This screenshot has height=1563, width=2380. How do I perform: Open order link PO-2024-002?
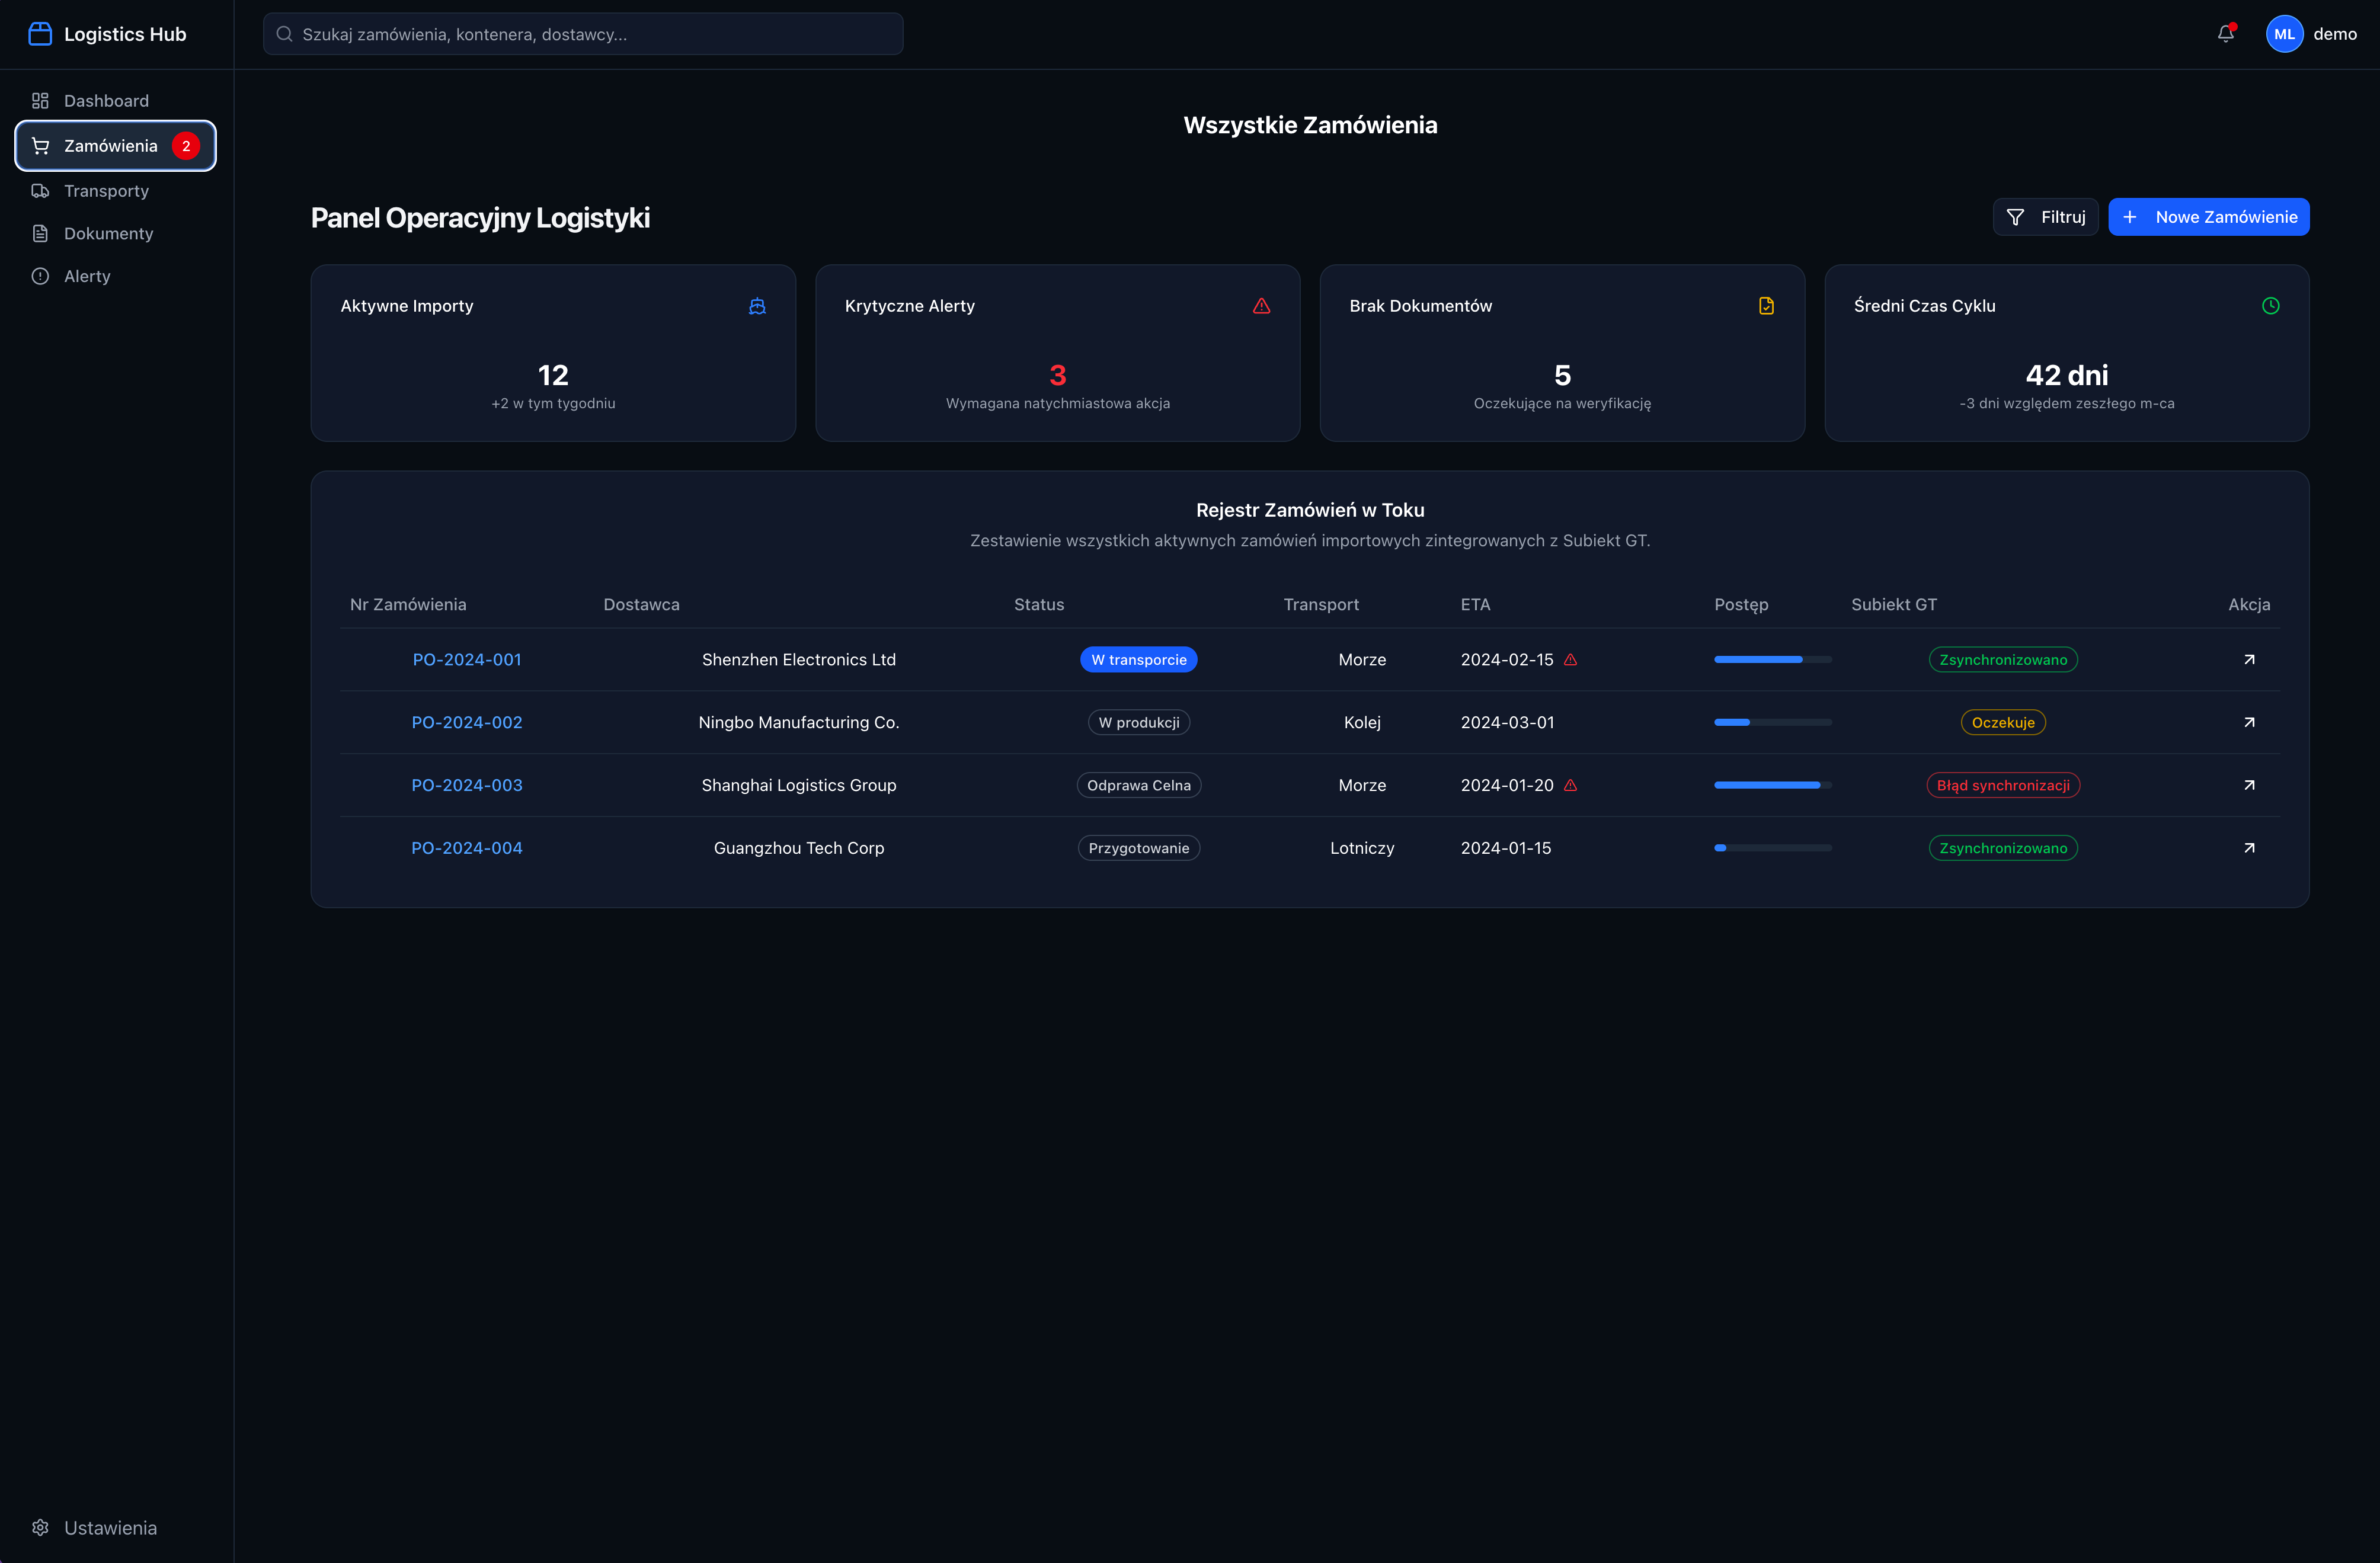[x=467, y=722]
